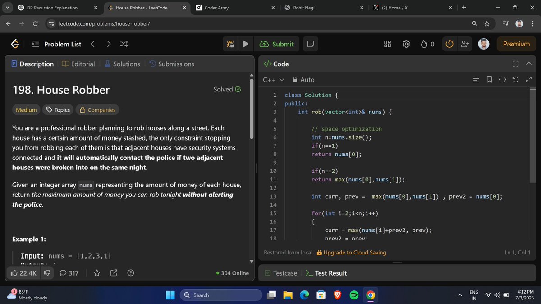Switch to DP Recursion Explanation browser tab

click(x=57, y=8)
